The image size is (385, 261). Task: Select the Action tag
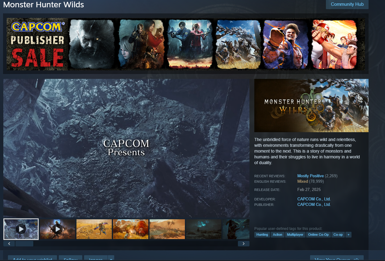pyautogui.click(x=277, y=235)
